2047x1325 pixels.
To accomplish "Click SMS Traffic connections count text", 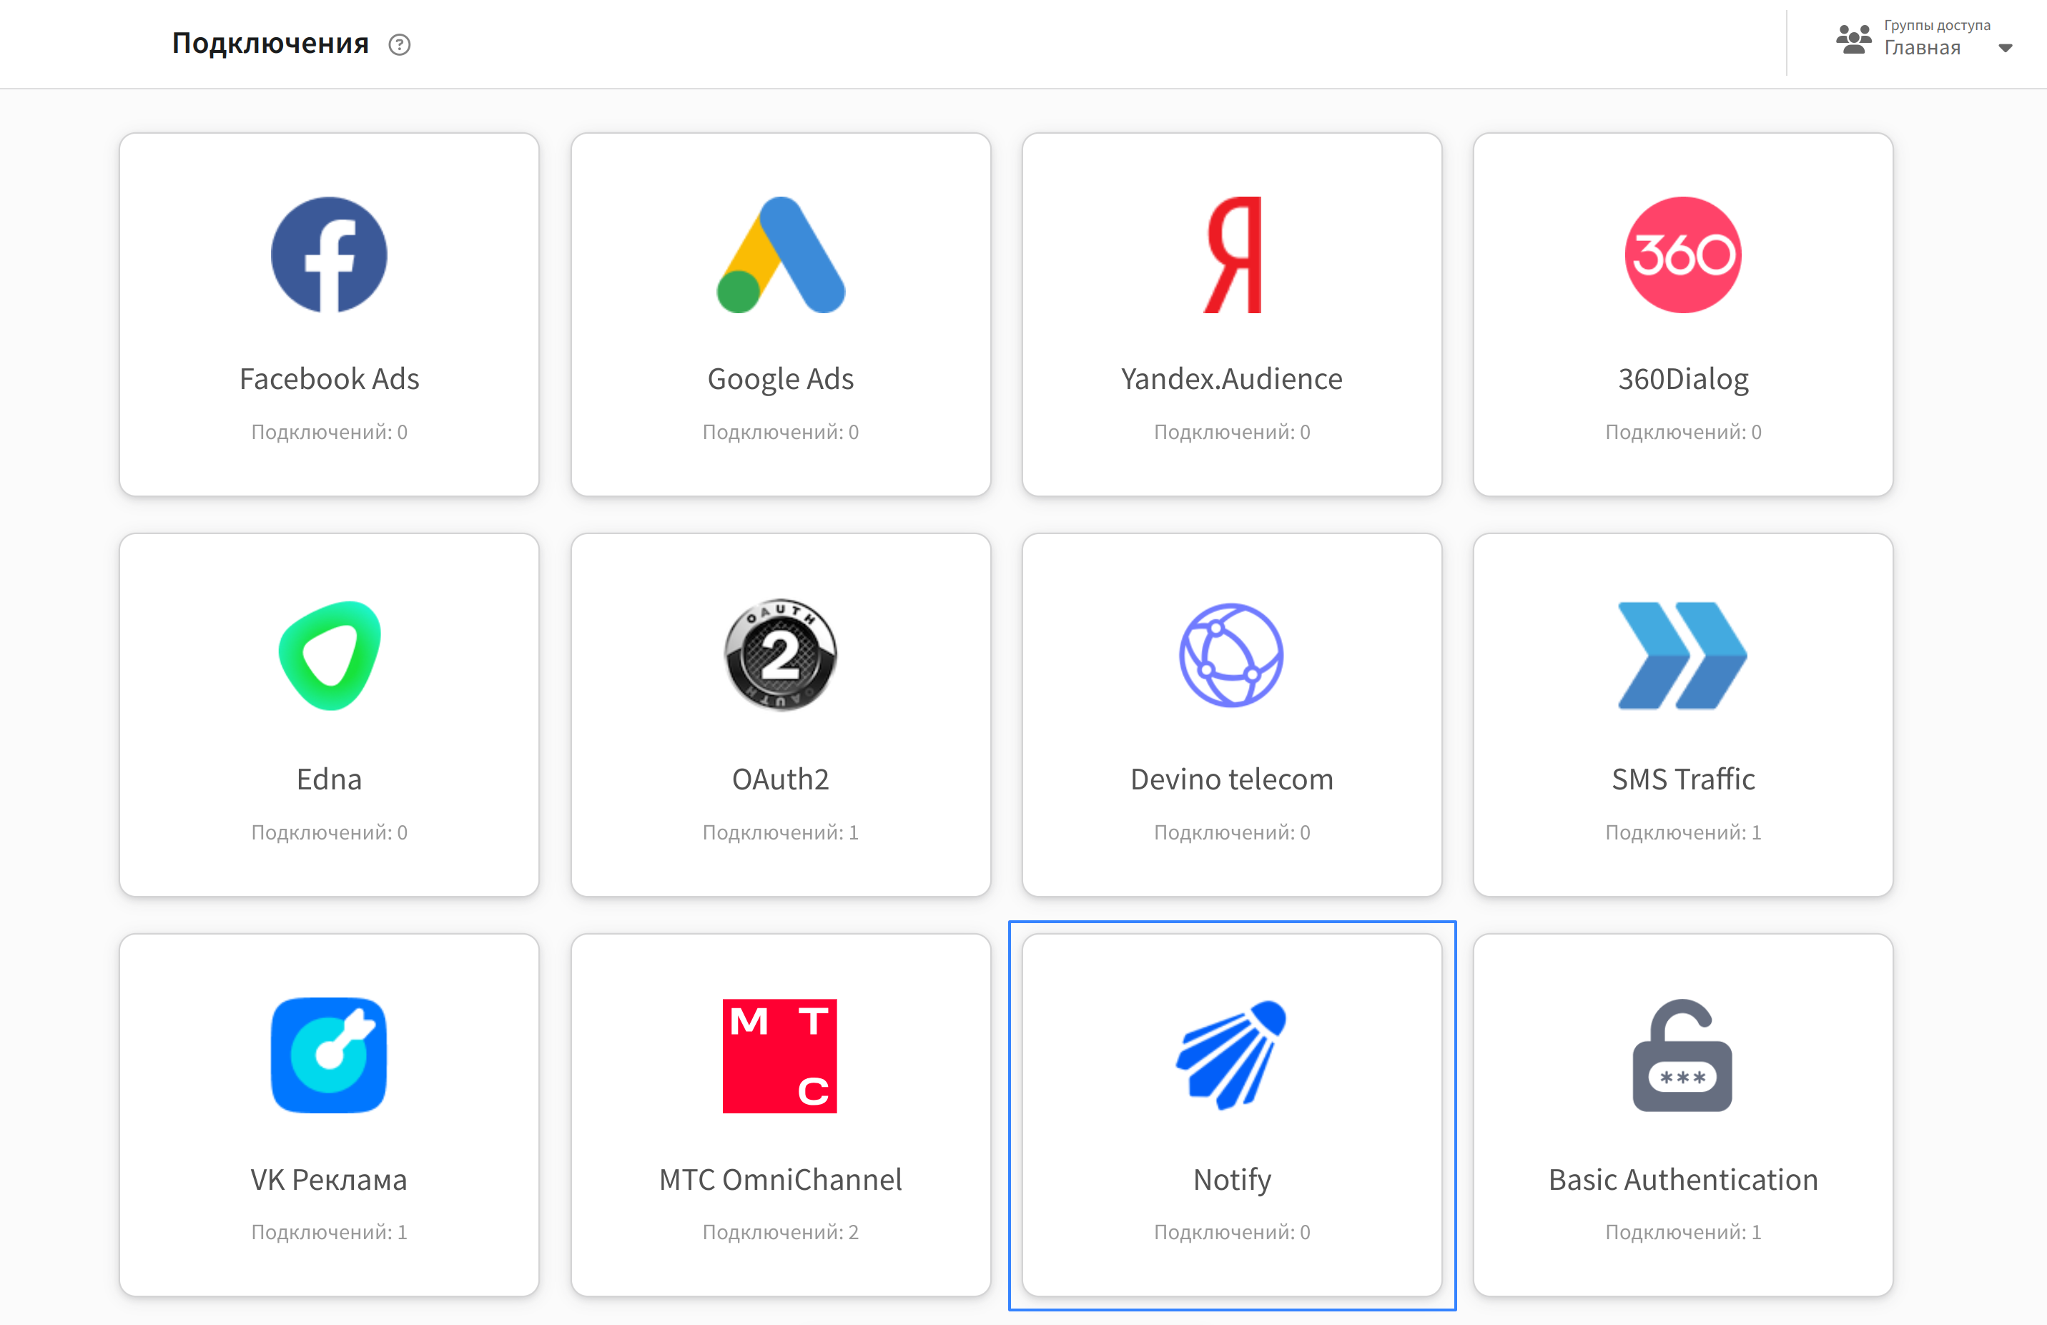I will point(1682,832).
